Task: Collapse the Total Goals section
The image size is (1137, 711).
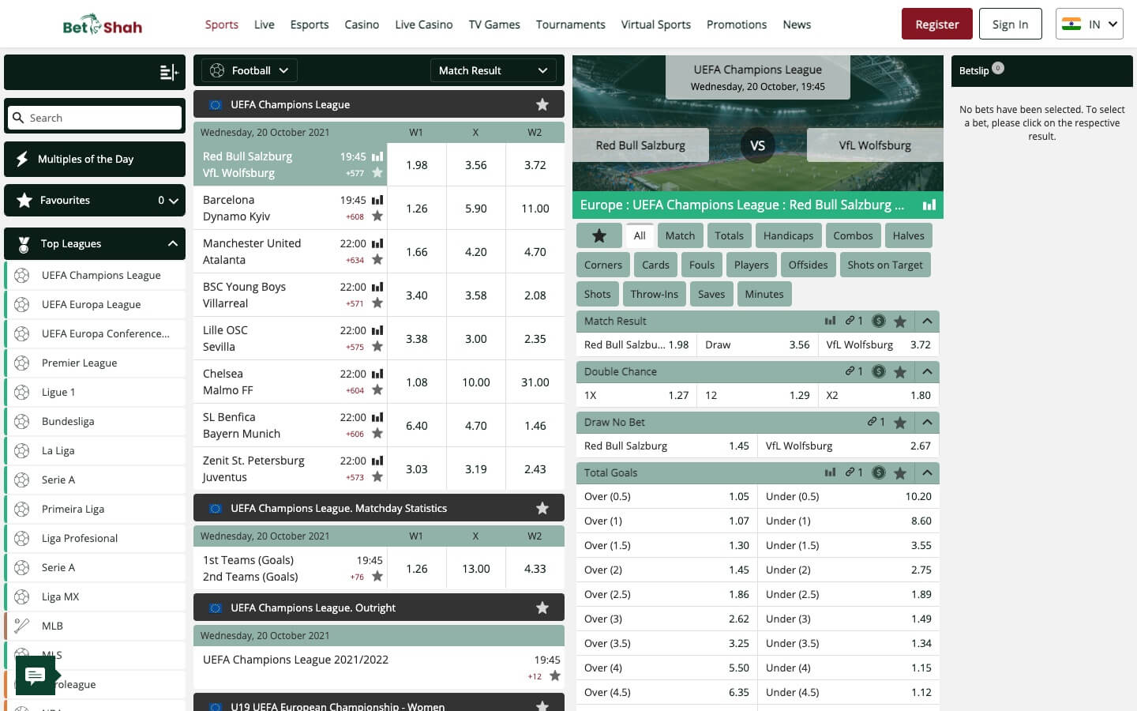Action: click(927, 472)
